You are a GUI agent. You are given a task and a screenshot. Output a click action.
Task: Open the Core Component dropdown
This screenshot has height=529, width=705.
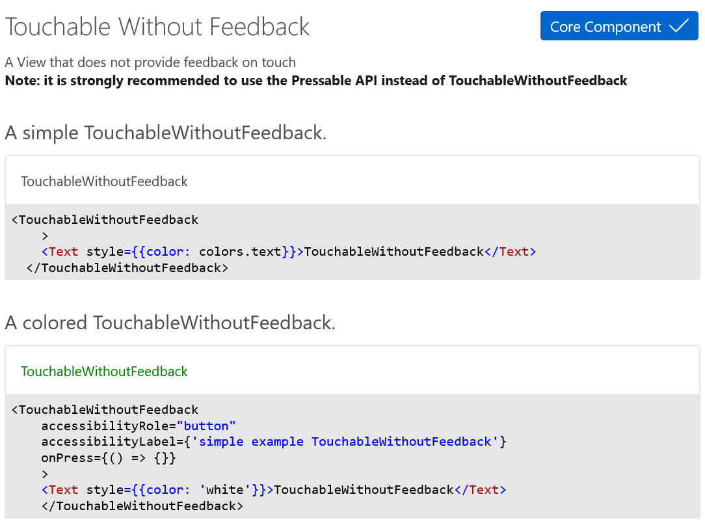619,26
